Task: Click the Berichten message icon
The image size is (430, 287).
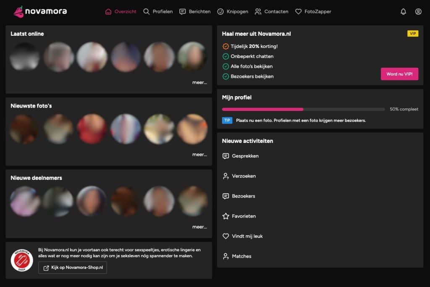Action: [182, 11]
